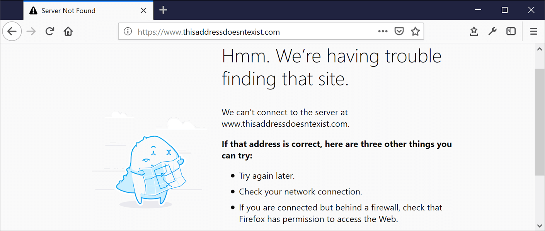Toggle the forward navigation arrow
This screenshot has height=231, width=545.
[x=31, y=31]
